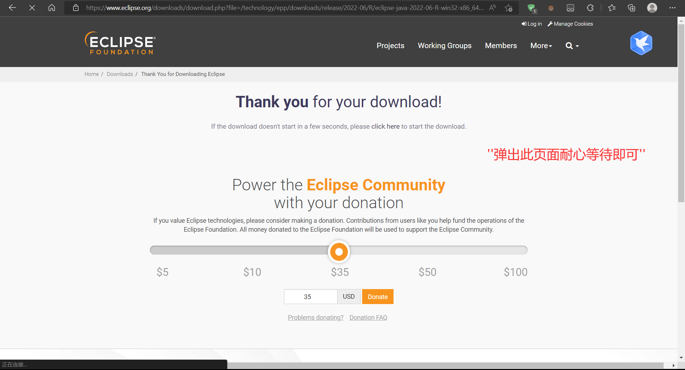
Task: Click the 'click here' download link
Action: point(385,127)
